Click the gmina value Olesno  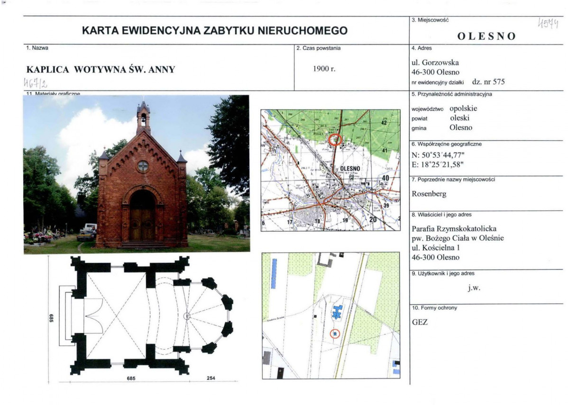point(461,127)
